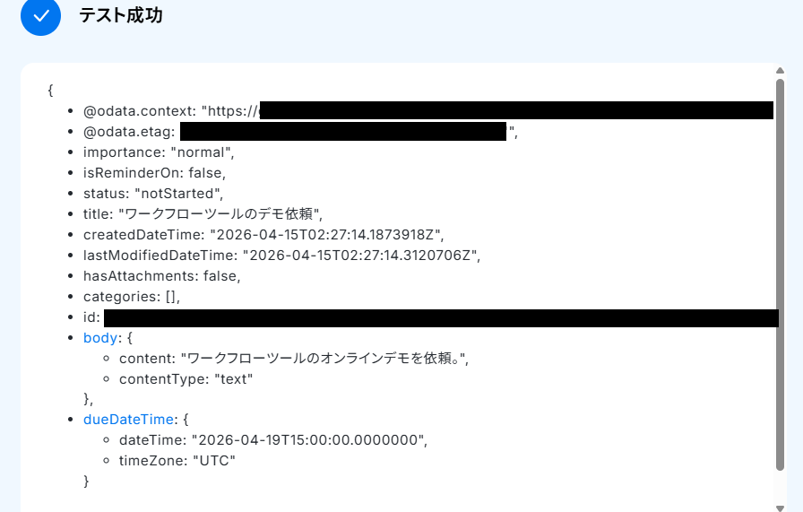Click the lastModifiedDateTime timestamp value
803x512 pixels.
pyautogui.click(x=361, y=255)
